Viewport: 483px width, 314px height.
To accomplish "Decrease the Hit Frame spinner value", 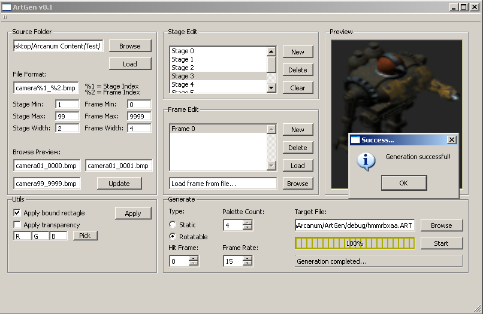I will click(x=194, y=264).
